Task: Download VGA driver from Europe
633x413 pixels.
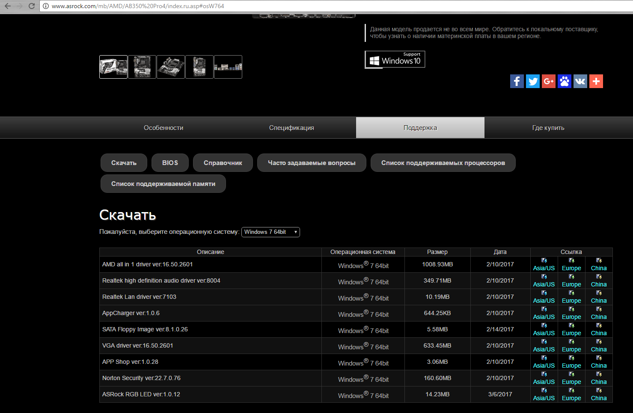Action: tap(571, 345)
